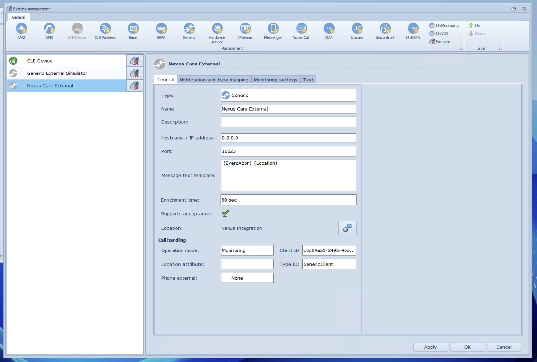Add an IPphone external
537x362 pixels.
coord(245,30)
